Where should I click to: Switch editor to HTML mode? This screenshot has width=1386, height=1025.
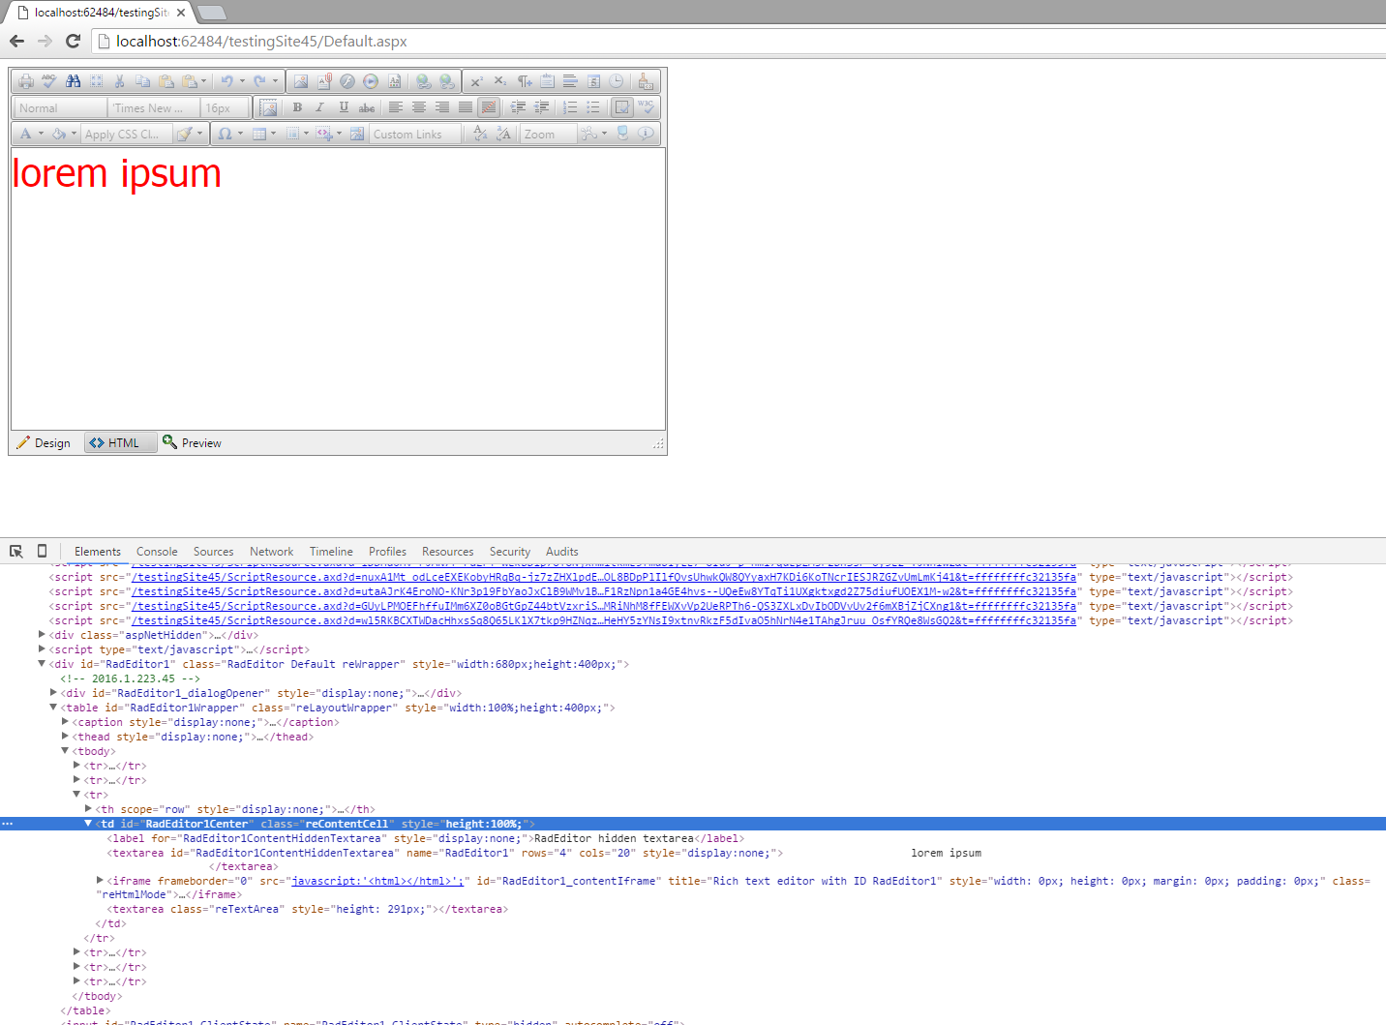coord(120,442)
